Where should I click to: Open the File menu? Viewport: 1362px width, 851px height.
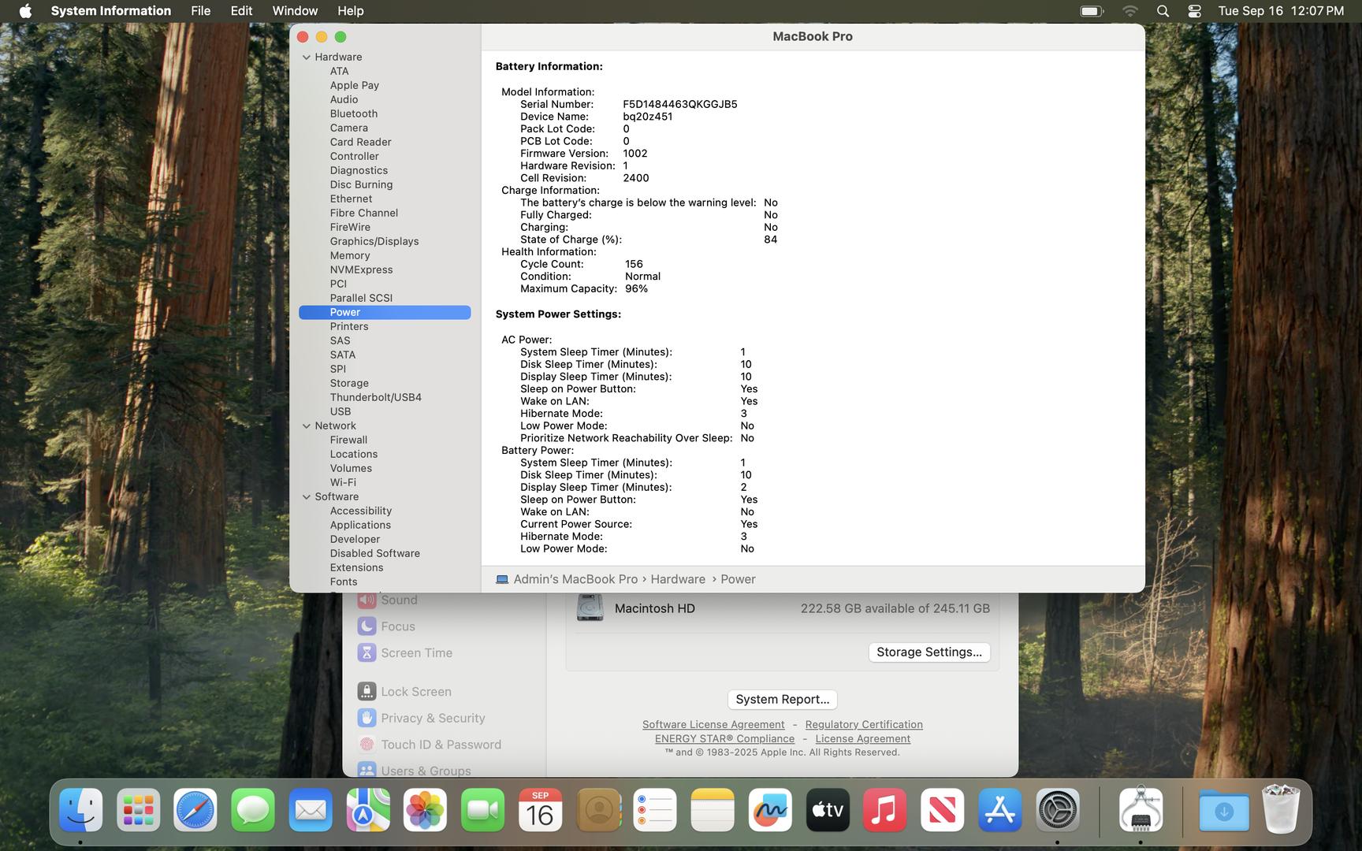pos(201,11)
